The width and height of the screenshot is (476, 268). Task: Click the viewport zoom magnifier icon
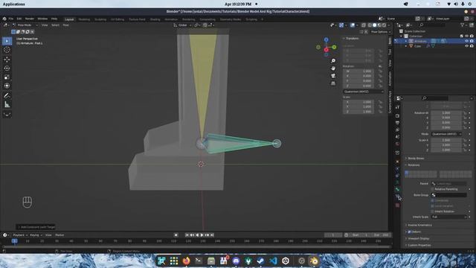pyautogui.click(x=333, y=61)
